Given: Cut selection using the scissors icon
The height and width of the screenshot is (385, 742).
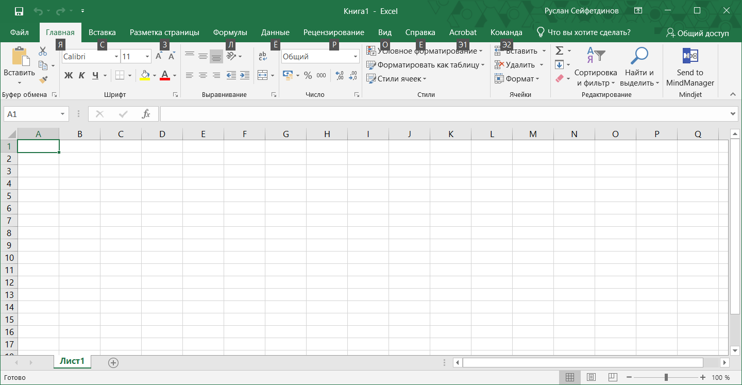Looking at the screenshot, I should 43,51.
